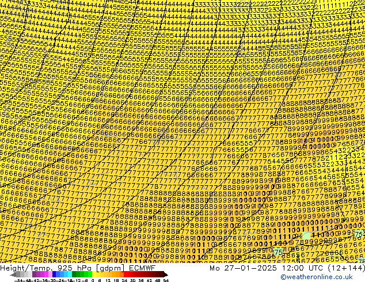Click the '12' legend scale label
The width and height of the screenshot is (365, 282).
tap(108, 281)
